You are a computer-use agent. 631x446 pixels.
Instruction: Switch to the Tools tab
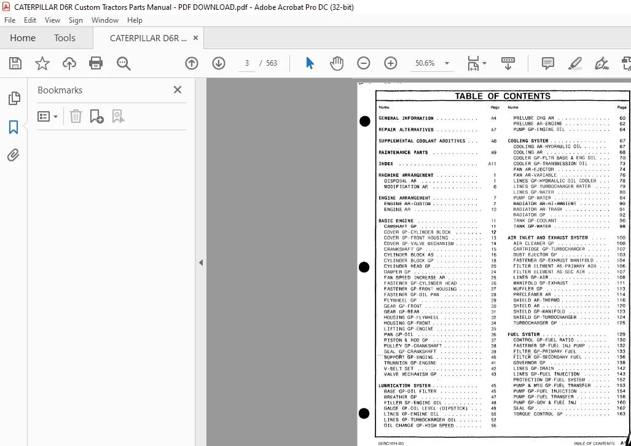coord(65,38)
